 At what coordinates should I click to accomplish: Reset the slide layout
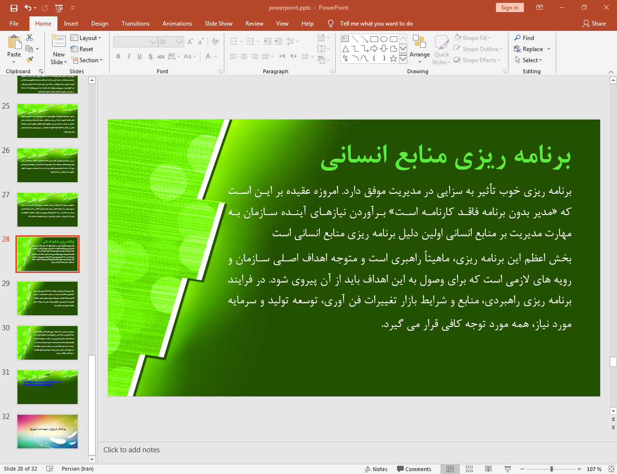pos(82,49)
